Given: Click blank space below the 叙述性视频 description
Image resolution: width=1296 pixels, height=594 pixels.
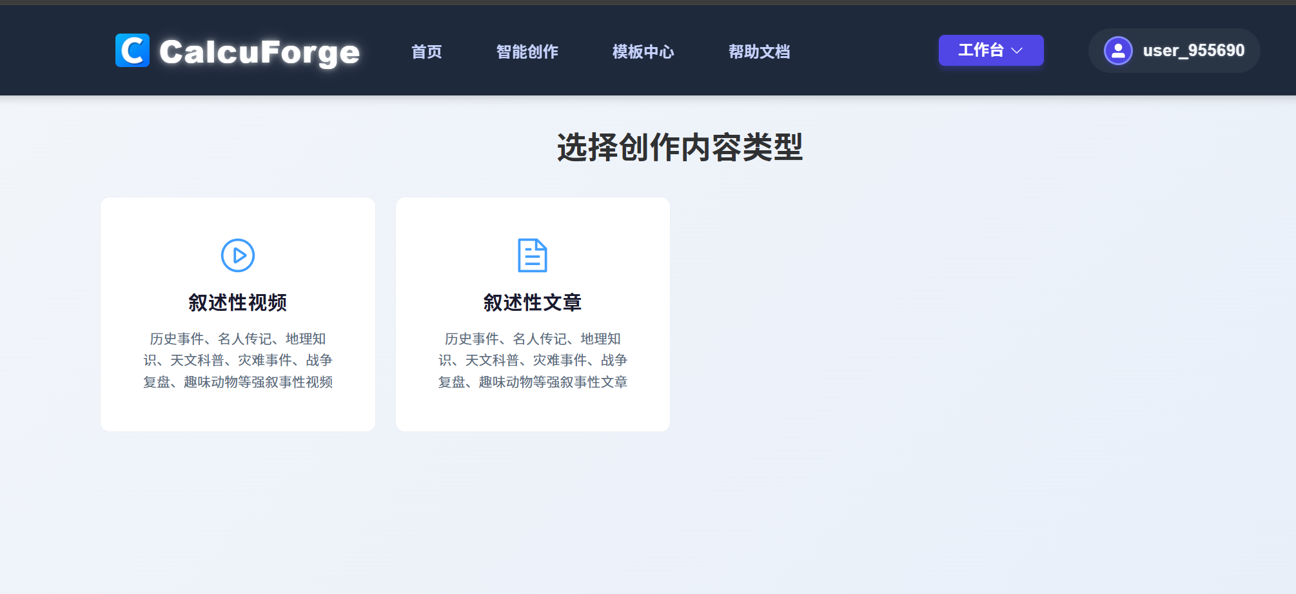Looking at the screenshot, I should click(238, 411).
